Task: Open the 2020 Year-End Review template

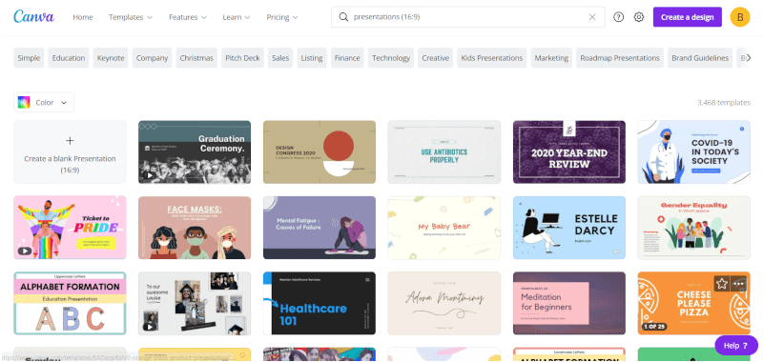Action: click(x=569, y=152)
